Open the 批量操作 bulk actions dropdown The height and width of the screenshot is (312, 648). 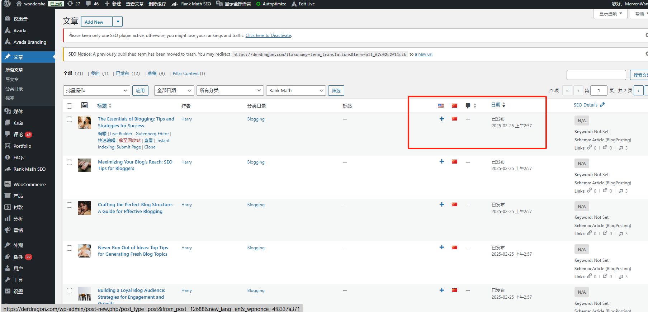[96, 90]
